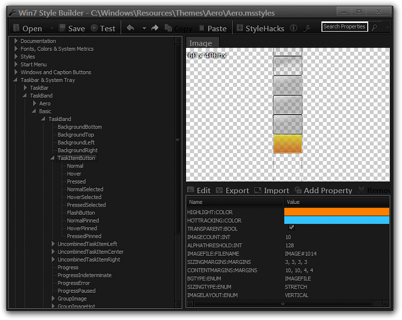402x320 pixels.
Task: Toggle the TRANSPARENT:BOOL checkbox
Action: click(x=291, y=227)
